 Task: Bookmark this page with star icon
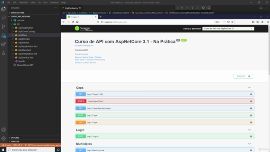click(232, 22)
